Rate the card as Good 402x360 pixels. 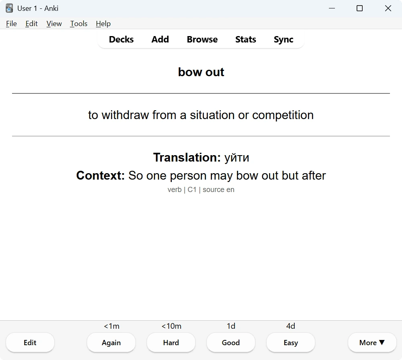(231, 342)
